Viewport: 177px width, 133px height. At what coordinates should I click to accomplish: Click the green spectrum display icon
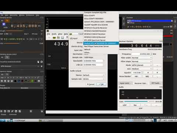[32, 81]
